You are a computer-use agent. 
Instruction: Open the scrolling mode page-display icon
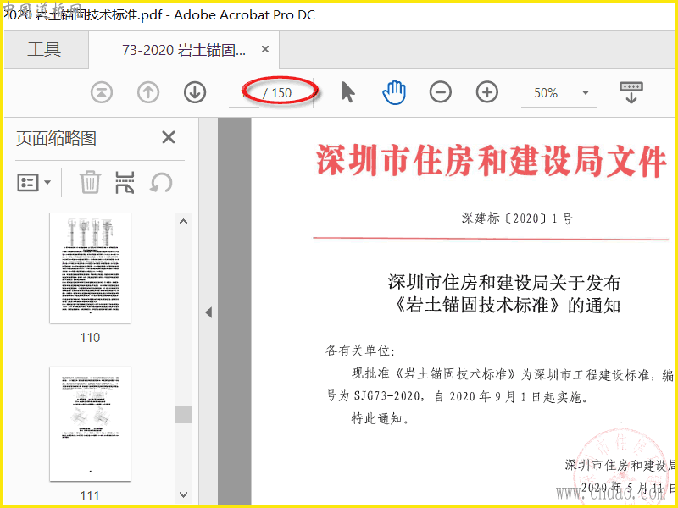pos(631,92)
